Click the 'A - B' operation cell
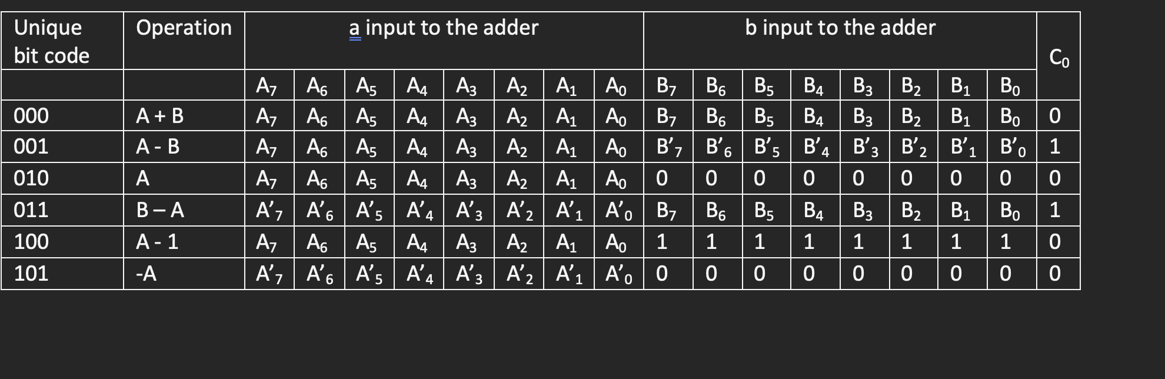1165x379 pixels. tap(184, 147)
